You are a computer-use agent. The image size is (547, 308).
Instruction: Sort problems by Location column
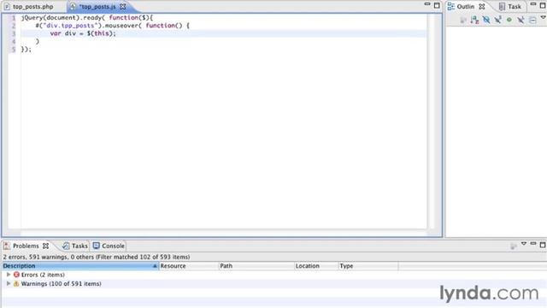coord(316,266)
